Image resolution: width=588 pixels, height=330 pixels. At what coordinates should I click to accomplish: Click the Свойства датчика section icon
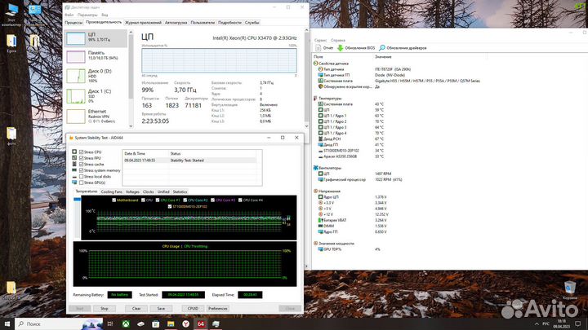click(x=315, y=64)
